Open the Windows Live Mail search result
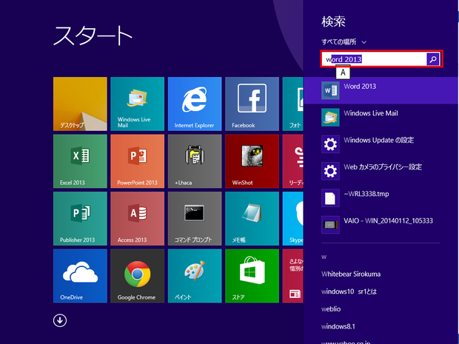The width and height of the screenshot is (459, 344). 381,118
